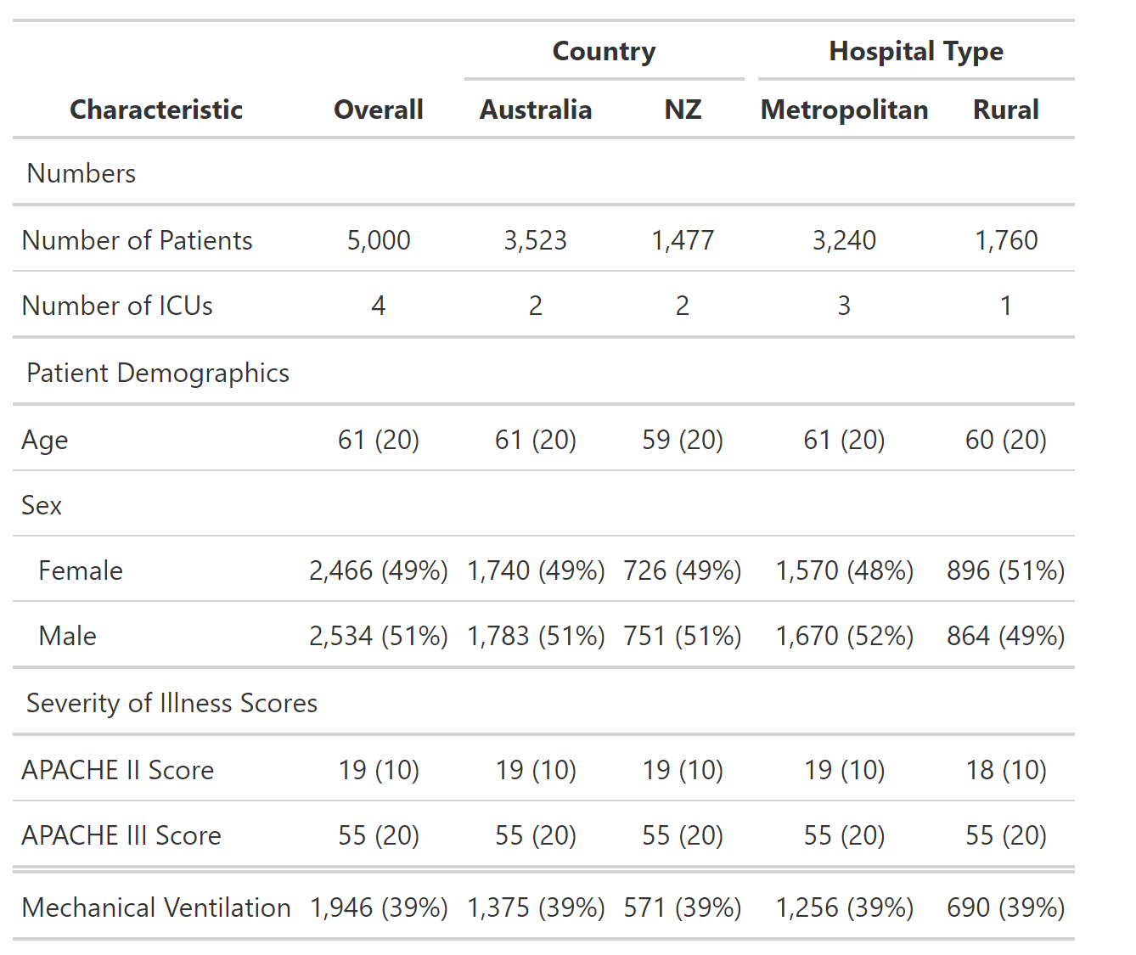
Task: Click the Number of ICUs label
Action: (117, 306)
